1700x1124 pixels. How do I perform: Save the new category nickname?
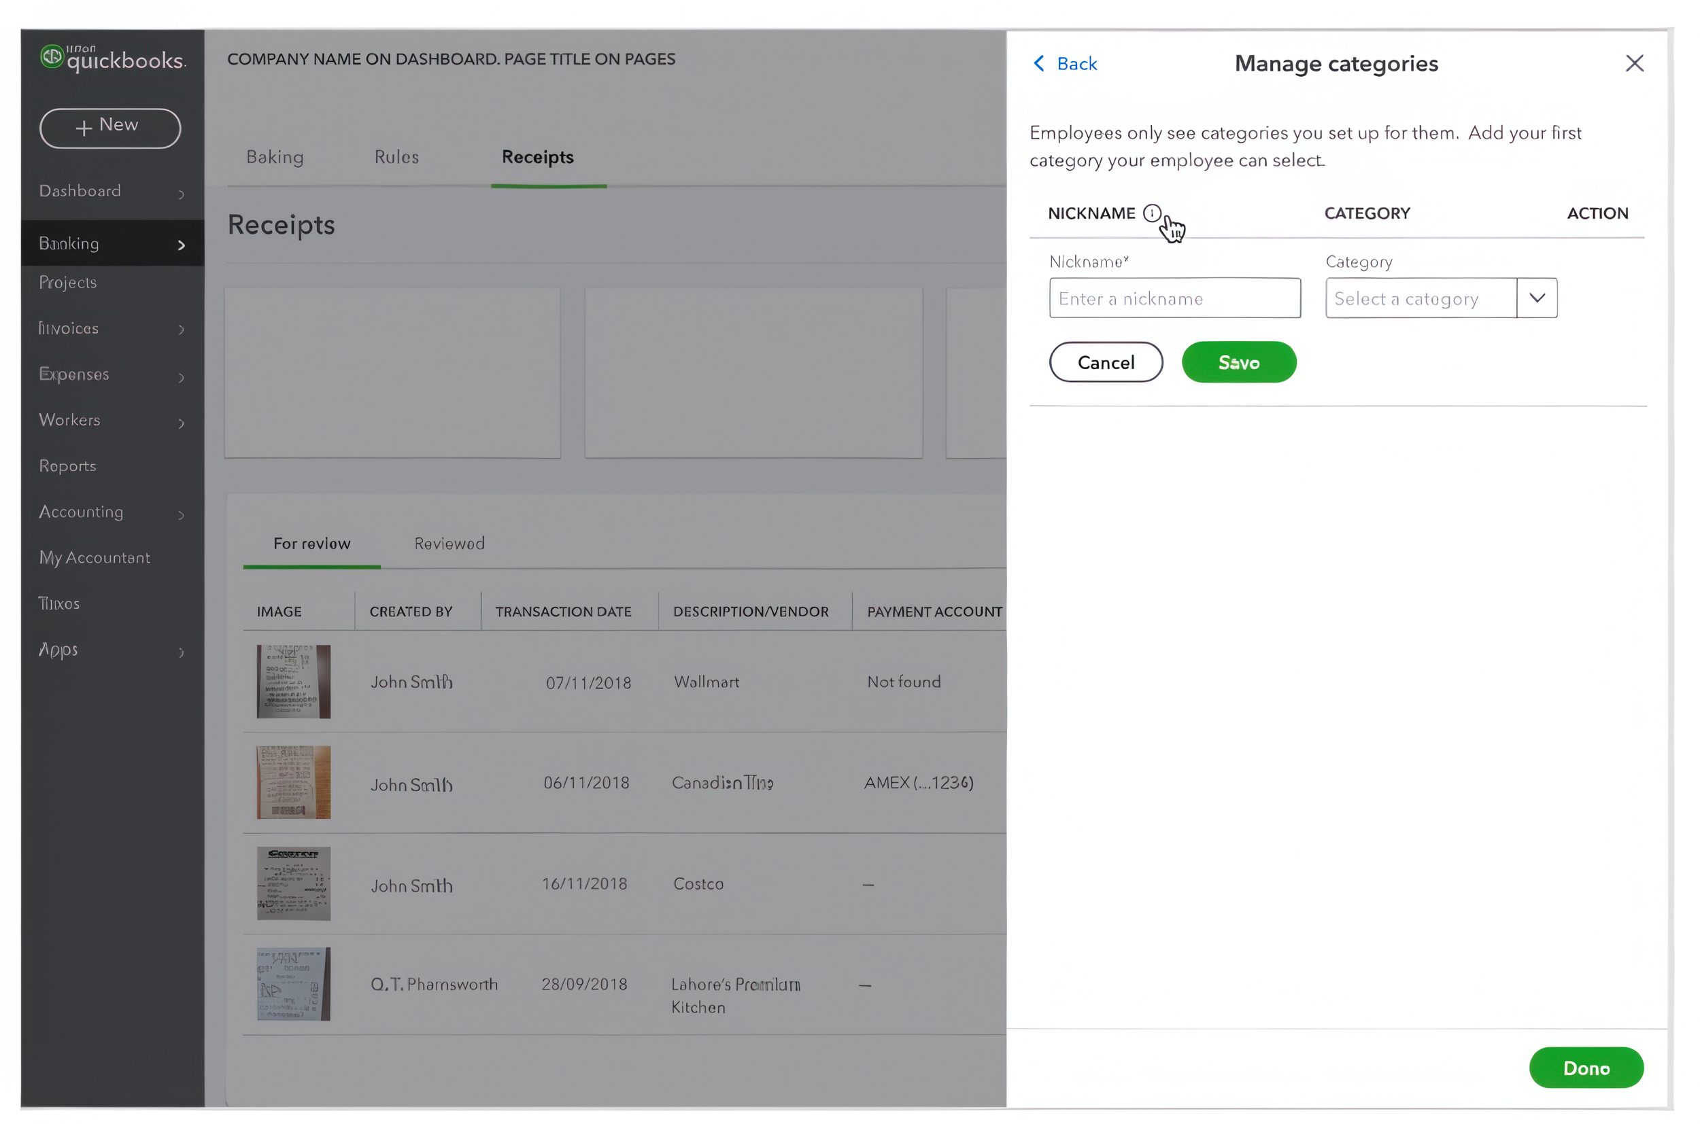(x=1239, y=362)
